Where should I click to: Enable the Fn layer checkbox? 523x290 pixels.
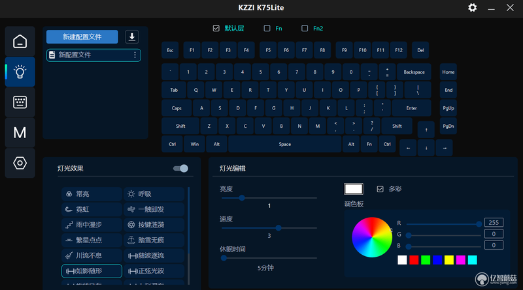tap(267, 28)
